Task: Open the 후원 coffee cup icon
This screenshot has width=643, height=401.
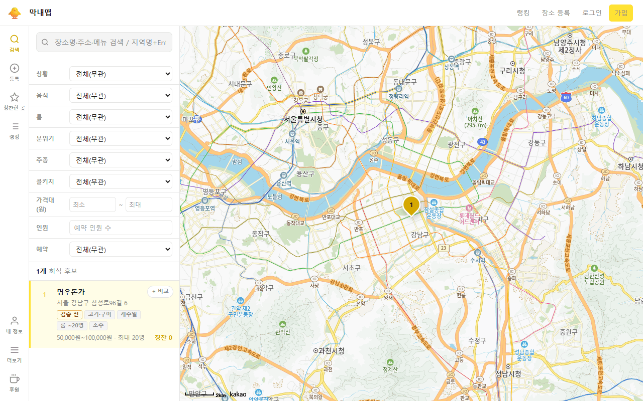Action: (15, 379)
